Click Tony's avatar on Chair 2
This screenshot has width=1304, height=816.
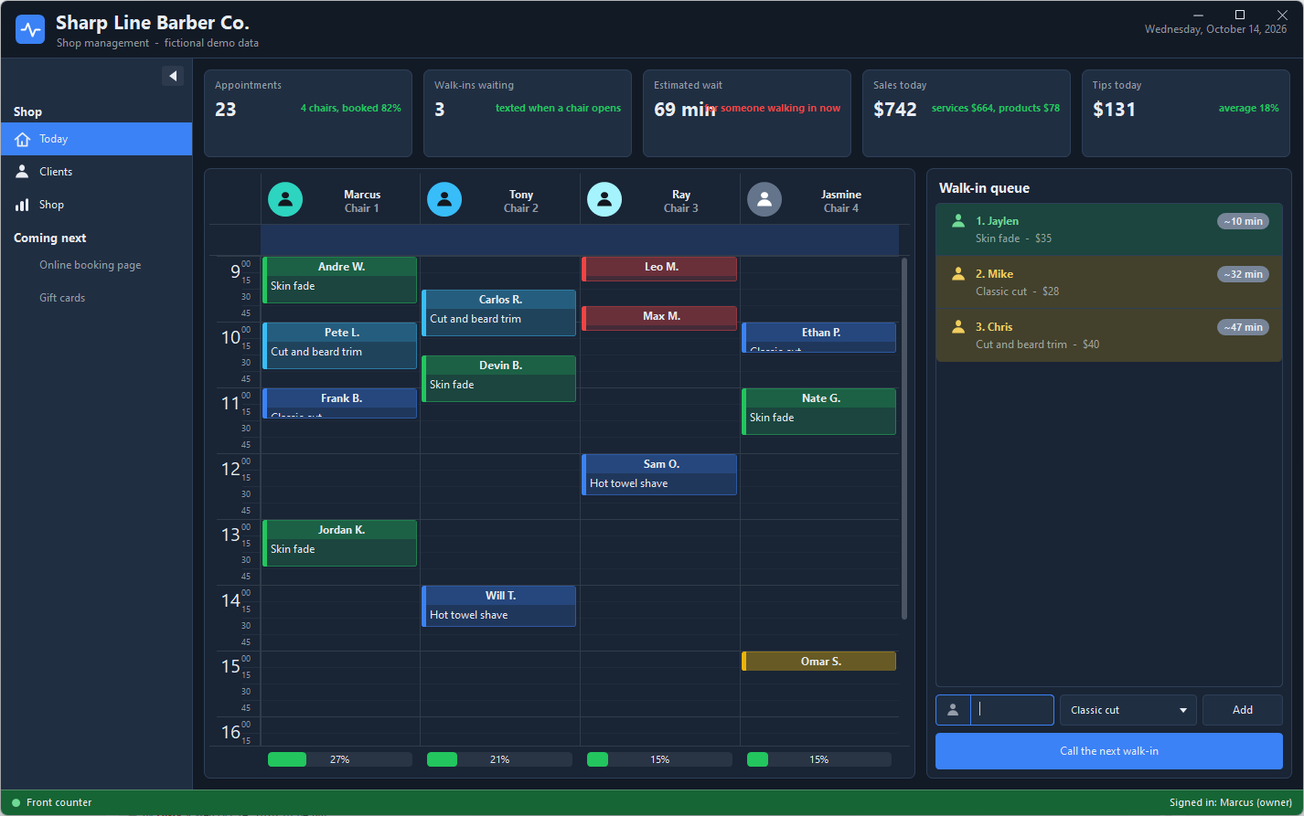[444, 199]
